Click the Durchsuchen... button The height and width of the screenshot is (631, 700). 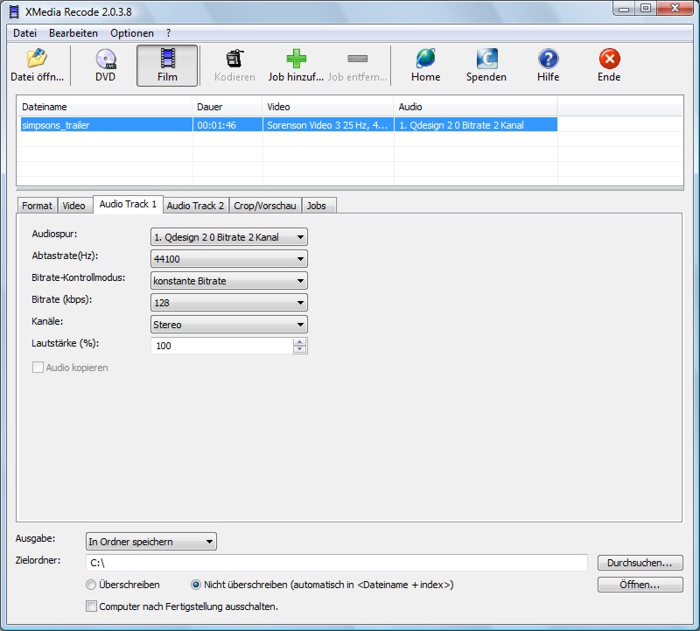(639, 563)
